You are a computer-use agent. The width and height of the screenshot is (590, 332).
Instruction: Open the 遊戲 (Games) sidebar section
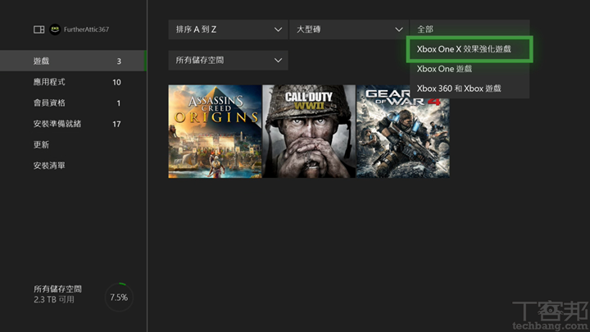tap(73, 61)
